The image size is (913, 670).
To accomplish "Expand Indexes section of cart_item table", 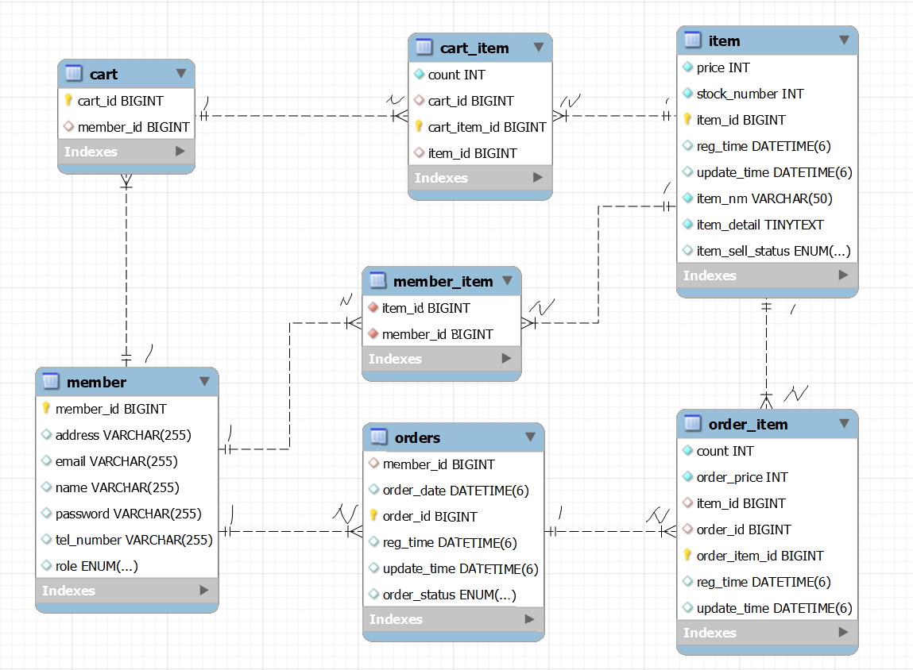I will 537,177.
